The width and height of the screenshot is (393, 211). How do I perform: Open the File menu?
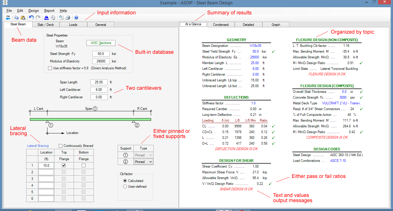9,11
